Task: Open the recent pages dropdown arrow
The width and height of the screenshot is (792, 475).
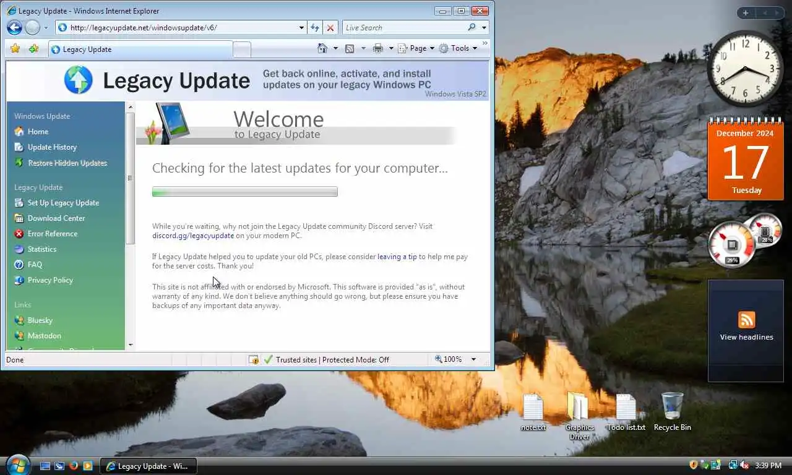Action: (x=46, y=28)
